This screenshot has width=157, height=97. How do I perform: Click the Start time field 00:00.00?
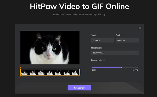click(x=103, y=40)
